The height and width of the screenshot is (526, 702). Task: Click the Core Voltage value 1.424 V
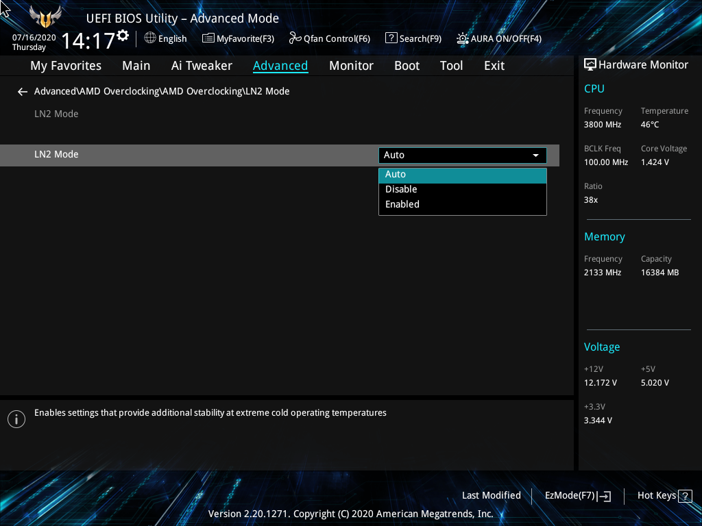655,162
